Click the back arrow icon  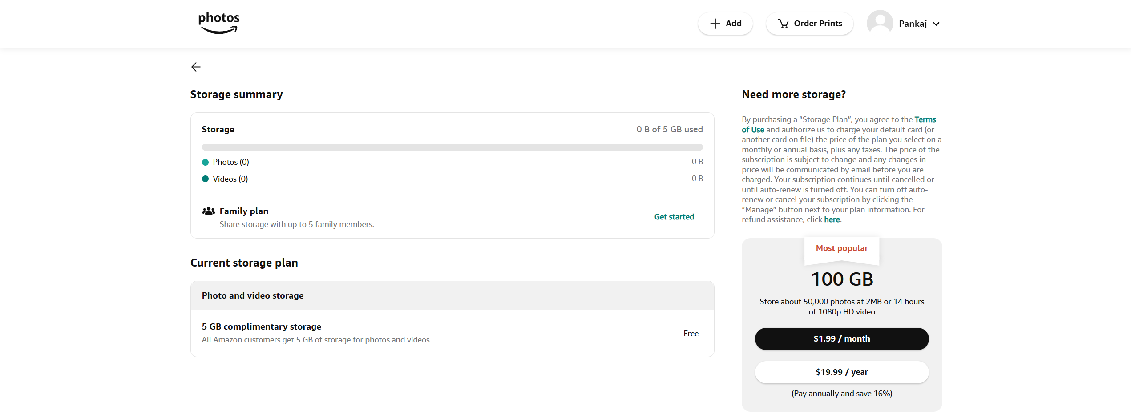(196, 67)
